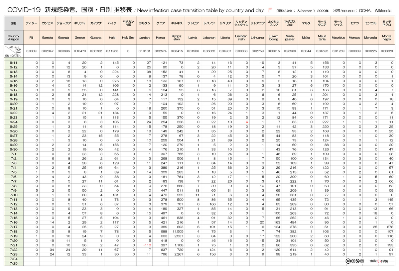Click the 国名 header cell
Viewport: 399px width, 271px height.
coord(14,24)
